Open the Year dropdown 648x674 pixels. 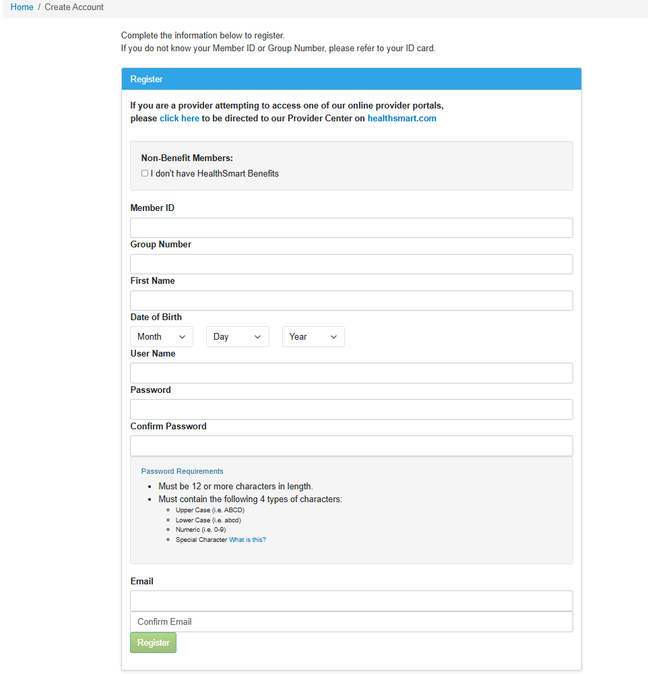[x=313, y=337]
